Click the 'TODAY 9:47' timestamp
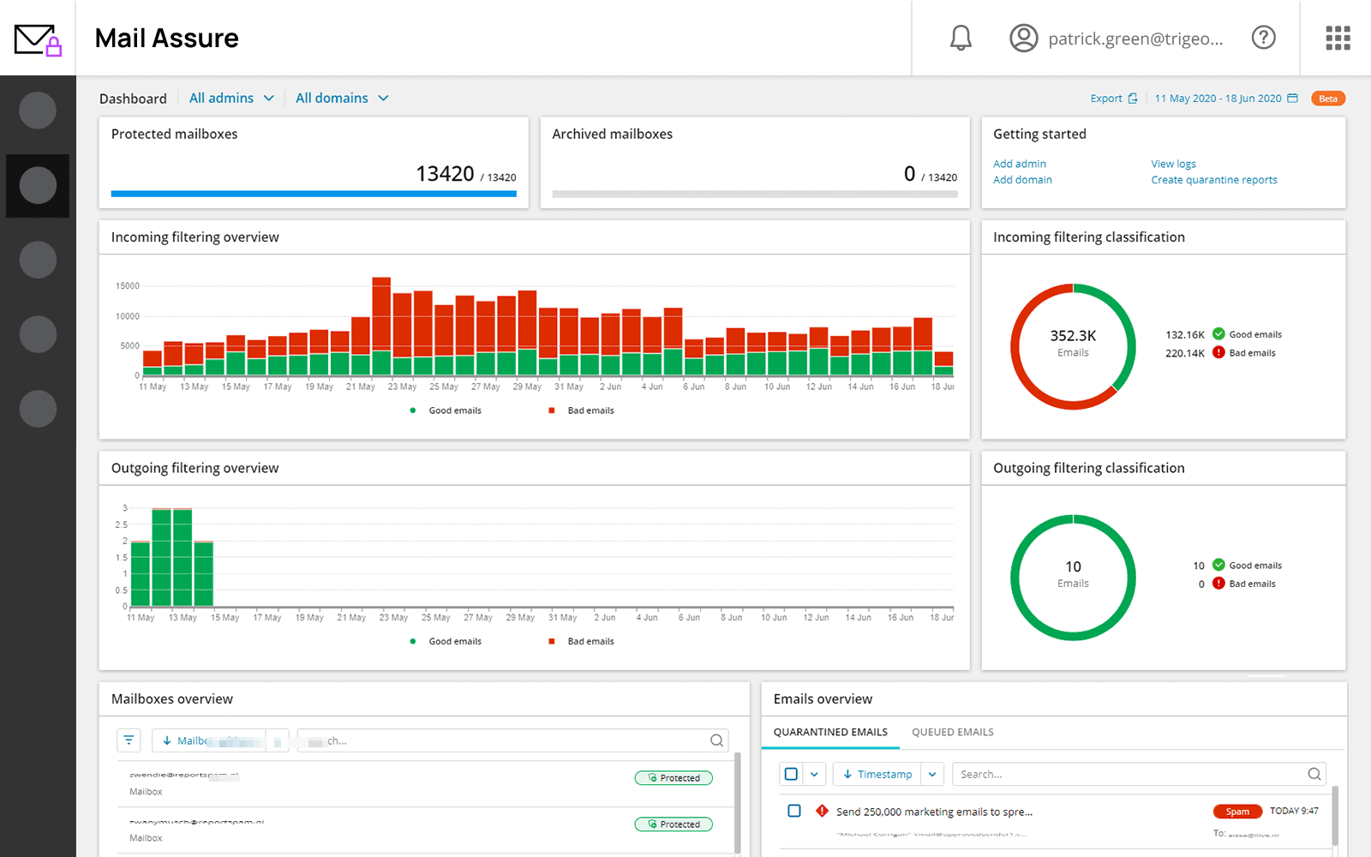The image size is (1371, 857). [x=1294, y=811]
